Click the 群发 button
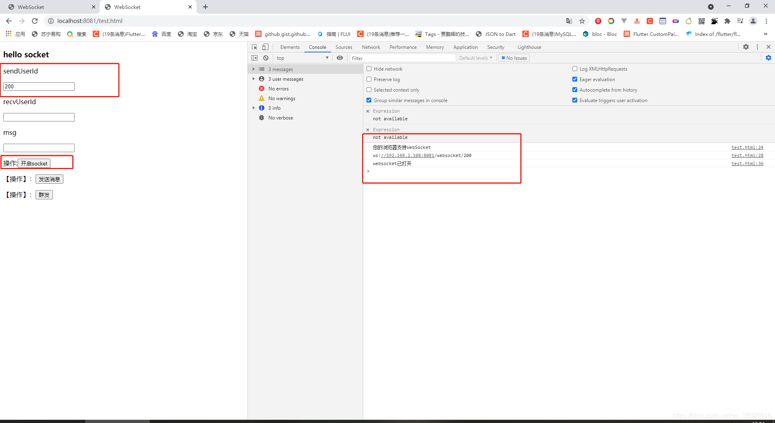Screen dimensions: 775x423 click(x=44, y=195)
